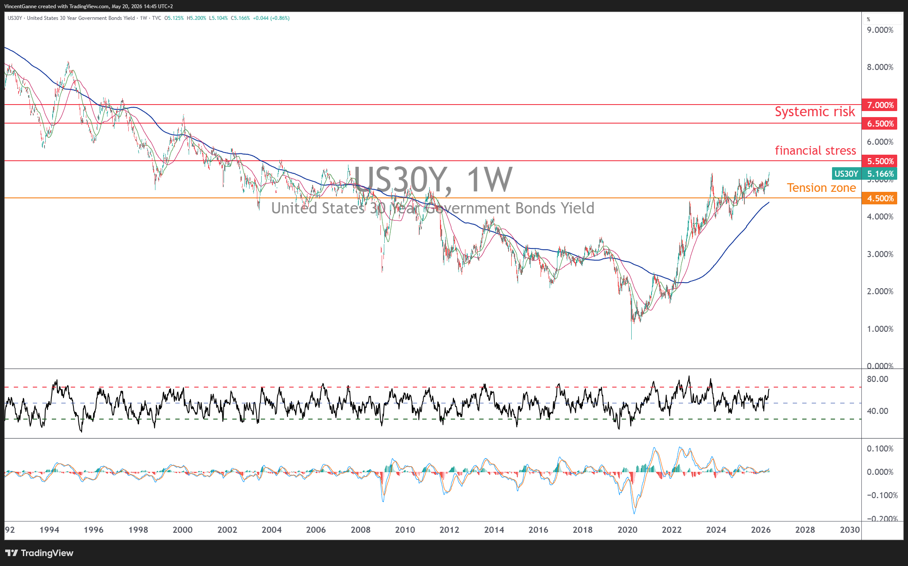Select the red 7.000% price label
The image size is (908, 566).
pyautogui.click(x=880, y=105)
